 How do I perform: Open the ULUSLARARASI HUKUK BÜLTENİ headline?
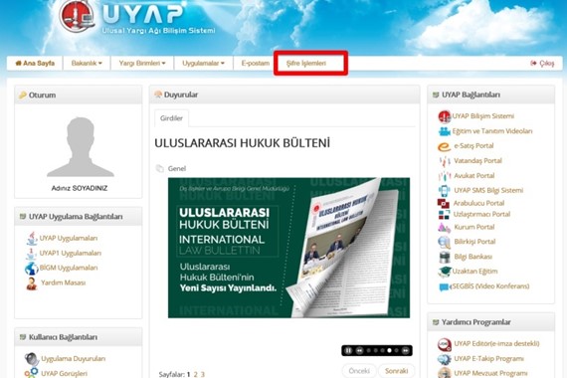point(242,143)
